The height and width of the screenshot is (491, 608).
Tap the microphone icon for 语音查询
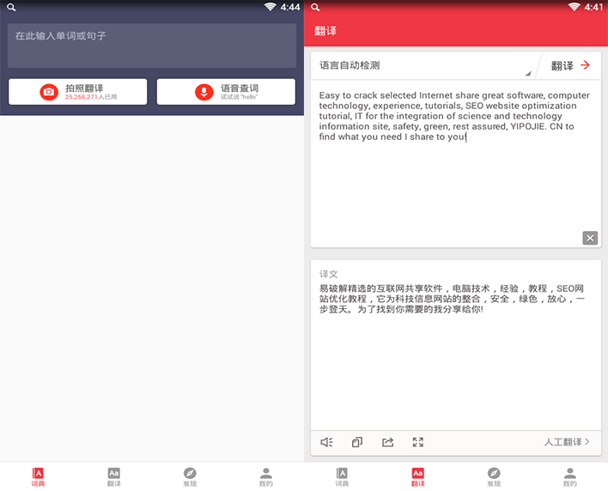click(x=204, y=92)
